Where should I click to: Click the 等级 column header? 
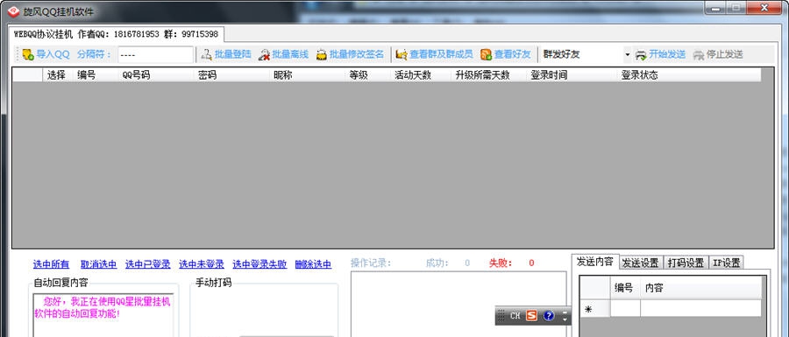(368, 75)
